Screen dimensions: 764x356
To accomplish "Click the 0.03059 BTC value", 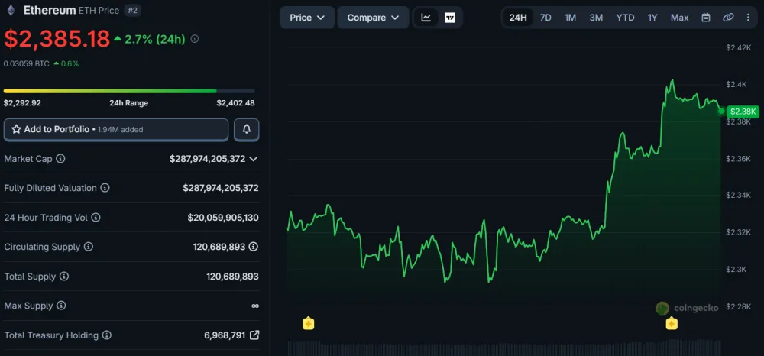I will pyautogui.click(x=26, y=63).
